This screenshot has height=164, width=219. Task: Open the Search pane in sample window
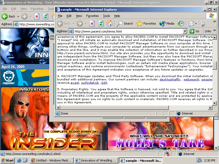[125, 24]
